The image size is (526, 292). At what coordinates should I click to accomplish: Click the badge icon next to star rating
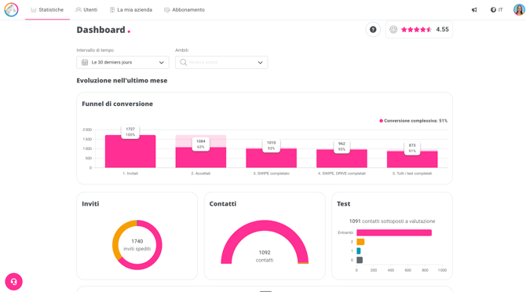(x=393, y=30)
